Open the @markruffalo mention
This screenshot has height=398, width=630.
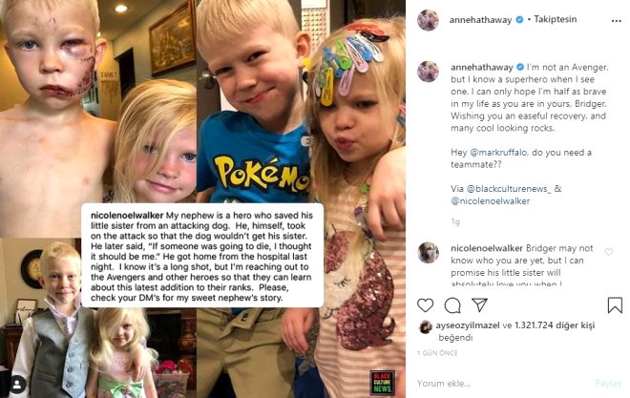[498, 152]
